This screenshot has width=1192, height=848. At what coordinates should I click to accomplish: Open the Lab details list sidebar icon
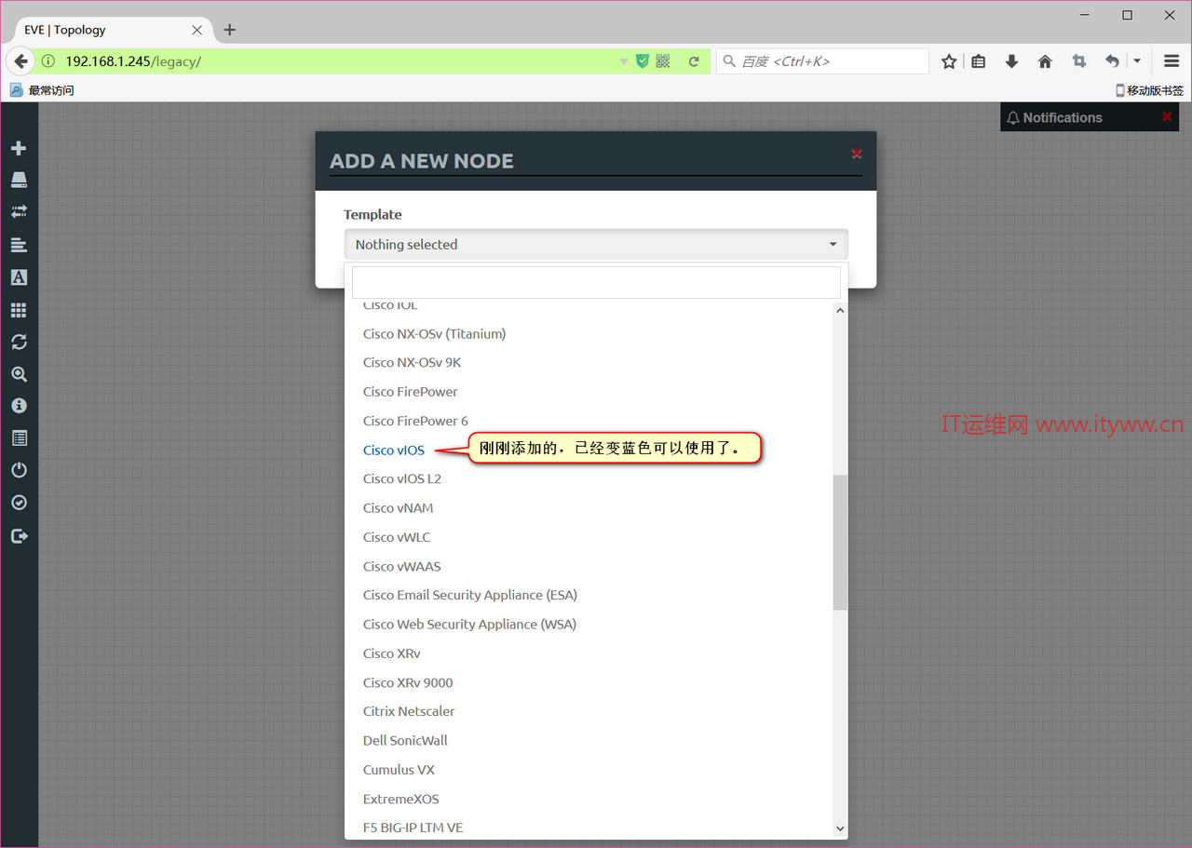19,438
